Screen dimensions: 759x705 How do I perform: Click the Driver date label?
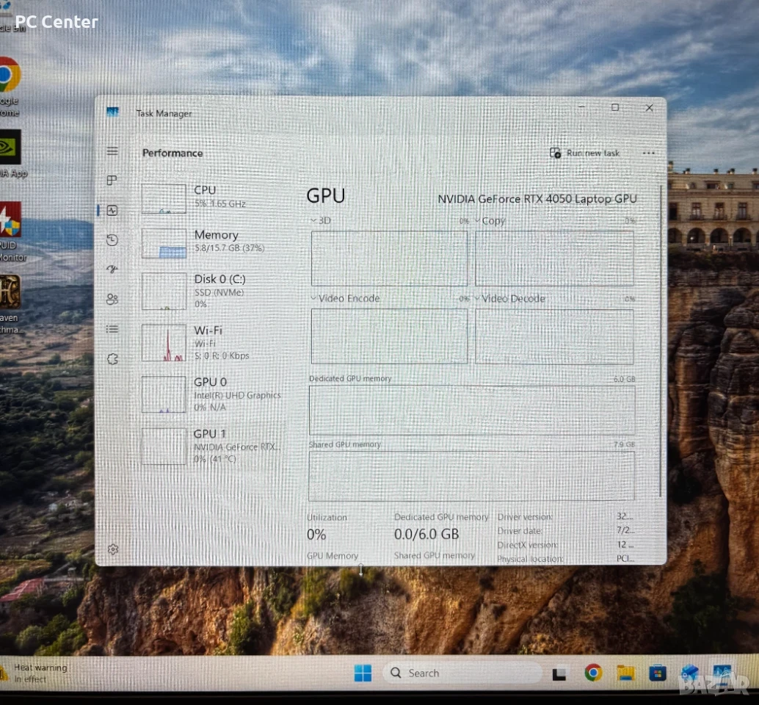[520, 531]
